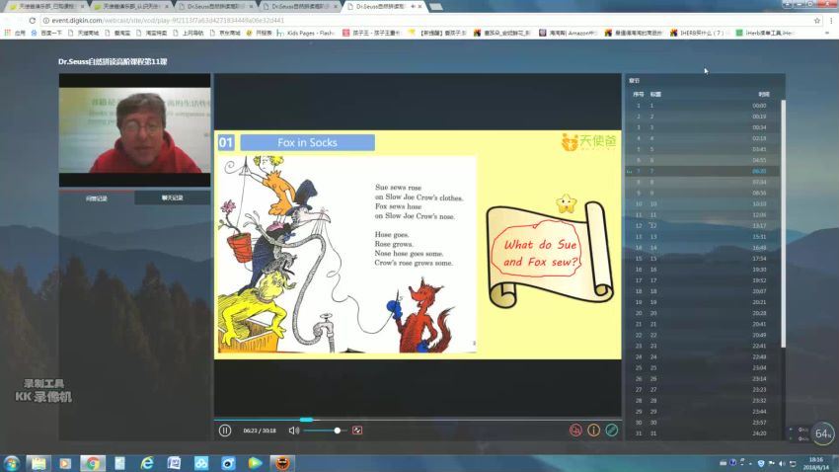
Task: Click the taskbar clock showing 18:16
Action: 816,463
